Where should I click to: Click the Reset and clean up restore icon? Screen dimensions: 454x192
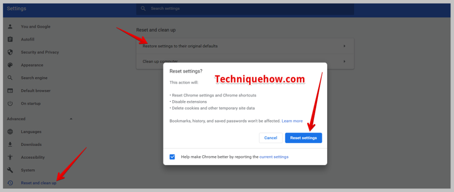click(10, 183)
